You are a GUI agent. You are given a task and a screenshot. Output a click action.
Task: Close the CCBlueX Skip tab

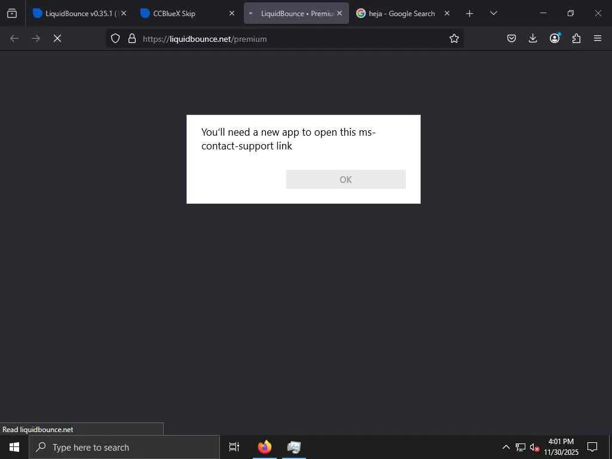point(231,13)
